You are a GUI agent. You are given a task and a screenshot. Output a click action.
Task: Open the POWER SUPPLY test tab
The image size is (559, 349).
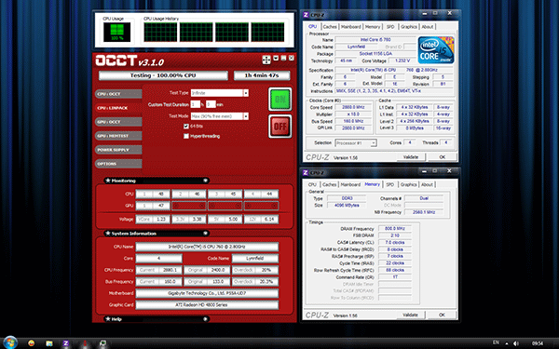click(x=118, y=150)
